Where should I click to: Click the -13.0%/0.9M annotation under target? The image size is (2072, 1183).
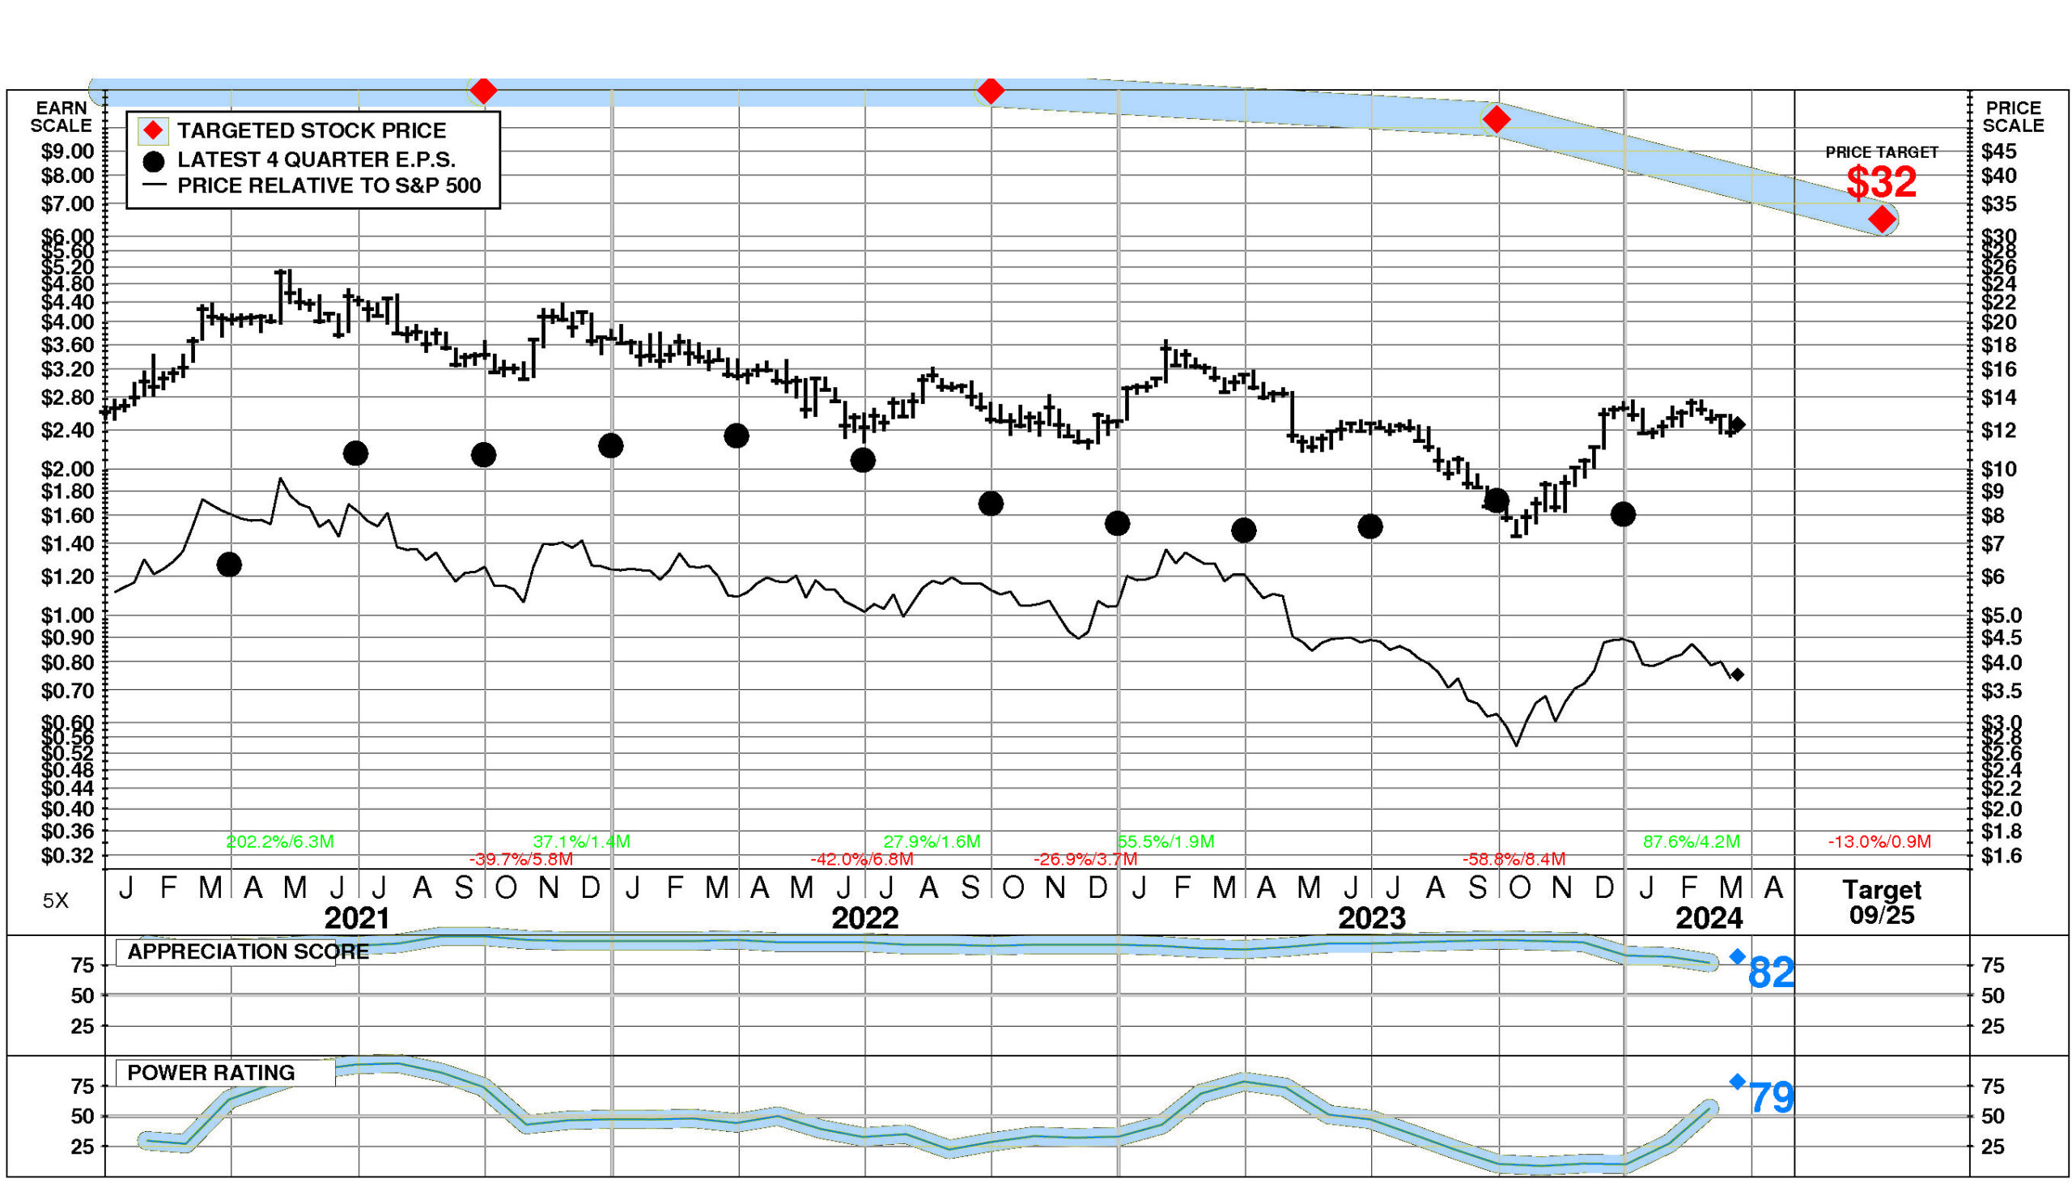[1879, 842]
